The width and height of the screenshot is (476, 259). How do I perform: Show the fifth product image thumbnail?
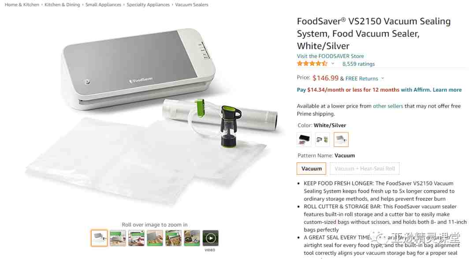173,238
